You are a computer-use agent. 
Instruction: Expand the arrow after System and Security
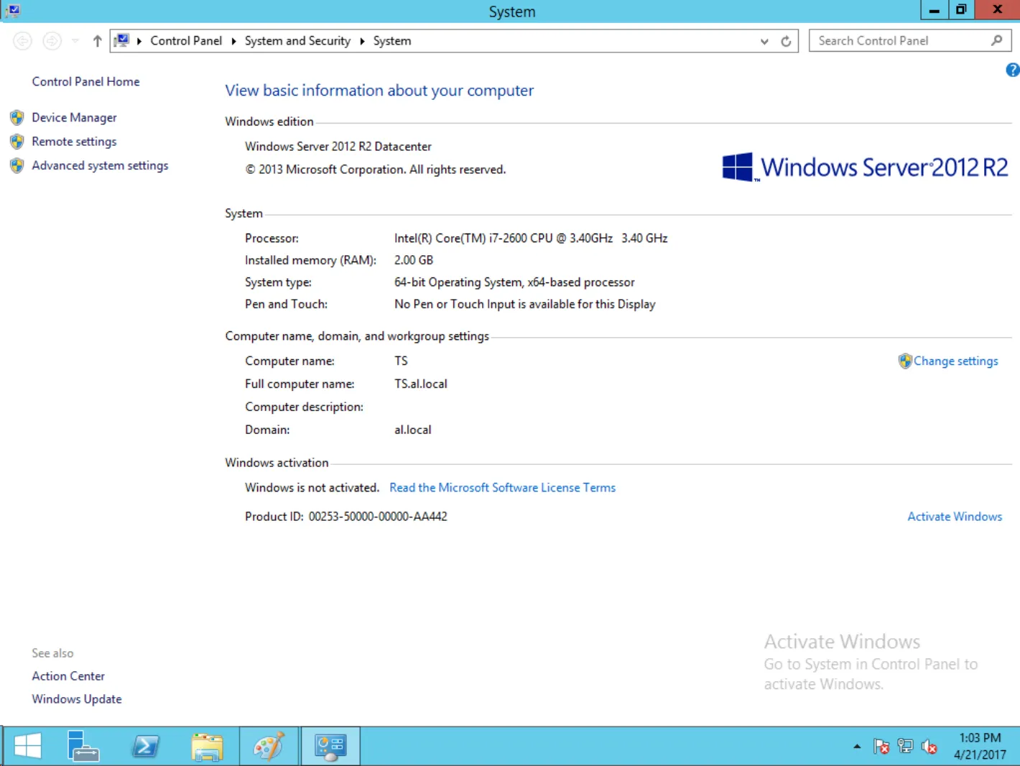point(362,41)
